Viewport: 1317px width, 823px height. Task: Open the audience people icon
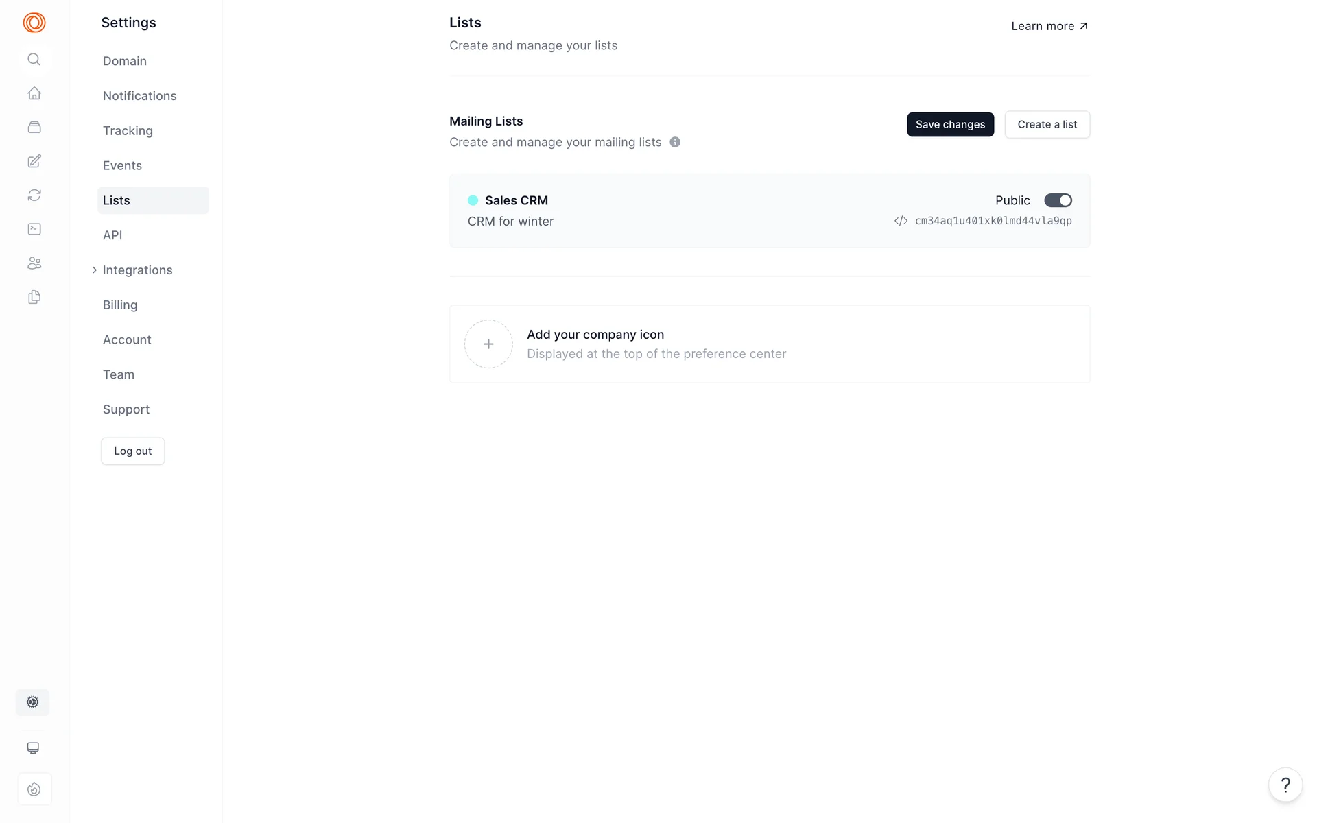[x=34, y=263]
